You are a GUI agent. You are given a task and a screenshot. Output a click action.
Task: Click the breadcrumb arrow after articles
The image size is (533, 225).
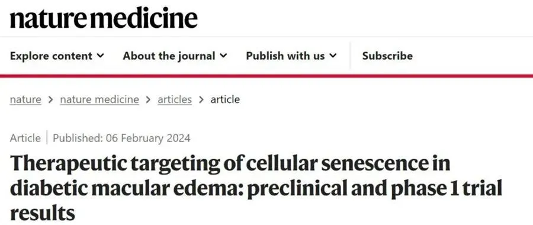pos(201,100)
